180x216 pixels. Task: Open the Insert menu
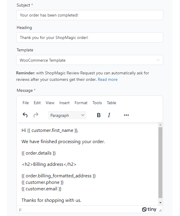pyautogui.click(x=64, y=103)
